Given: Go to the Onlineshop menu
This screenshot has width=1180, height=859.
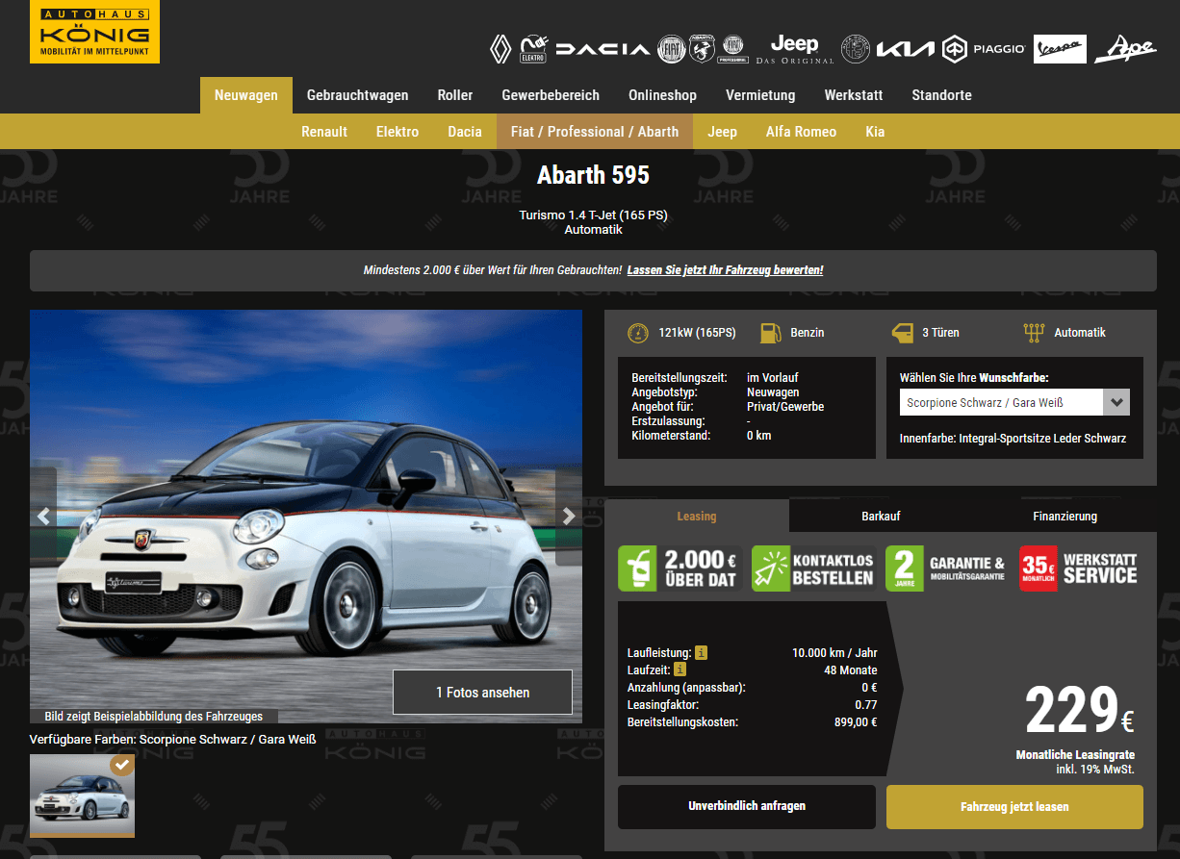Looking at the screenshot, I should pos(662,95).
